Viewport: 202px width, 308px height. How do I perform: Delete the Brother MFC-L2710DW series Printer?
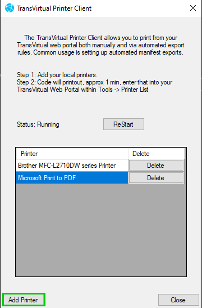point(156,166)
